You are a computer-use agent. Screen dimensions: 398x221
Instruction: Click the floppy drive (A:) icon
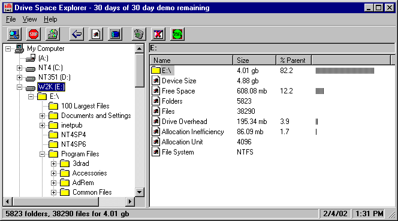pos(31,58)
